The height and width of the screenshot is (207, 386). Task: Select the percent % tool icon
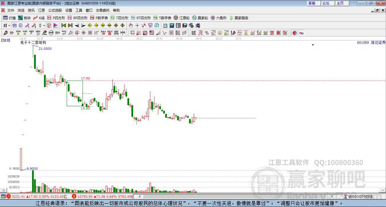point(207,33)
